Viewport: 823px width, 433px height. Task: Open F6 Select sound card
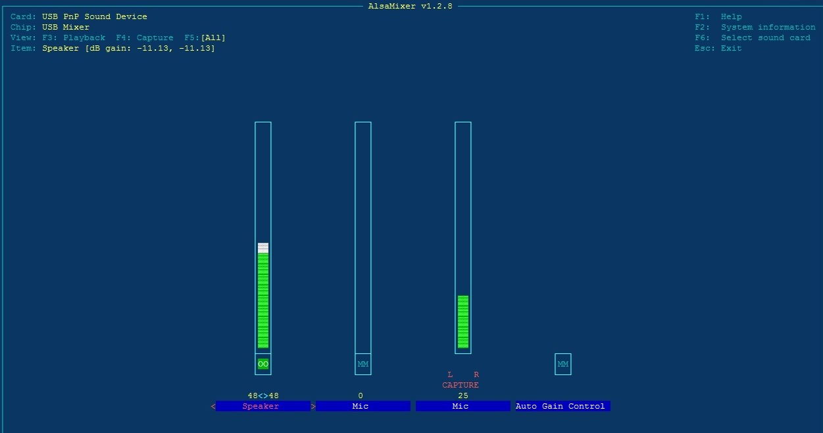pyautogui.click(x=753, y=38)
